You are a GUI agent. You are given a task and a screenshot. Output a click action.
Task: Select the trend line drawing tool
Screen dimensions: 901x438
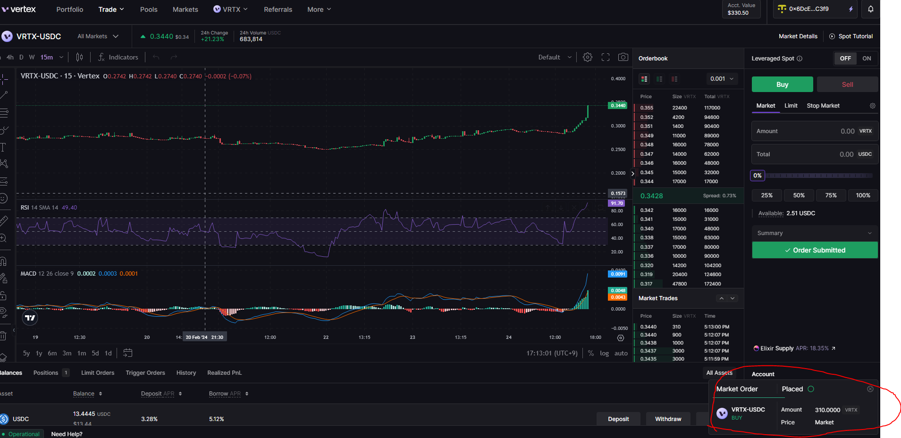[4, 95]
